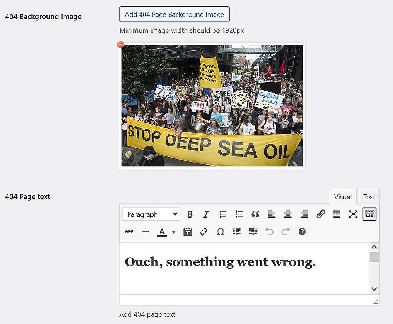Click the 'Ouch, something went wrong.' heading
The height and width of the screenshot is (324, 393).
220,262
